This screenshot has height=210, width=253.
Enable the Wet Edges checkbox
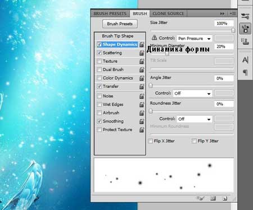coord(100,105)
